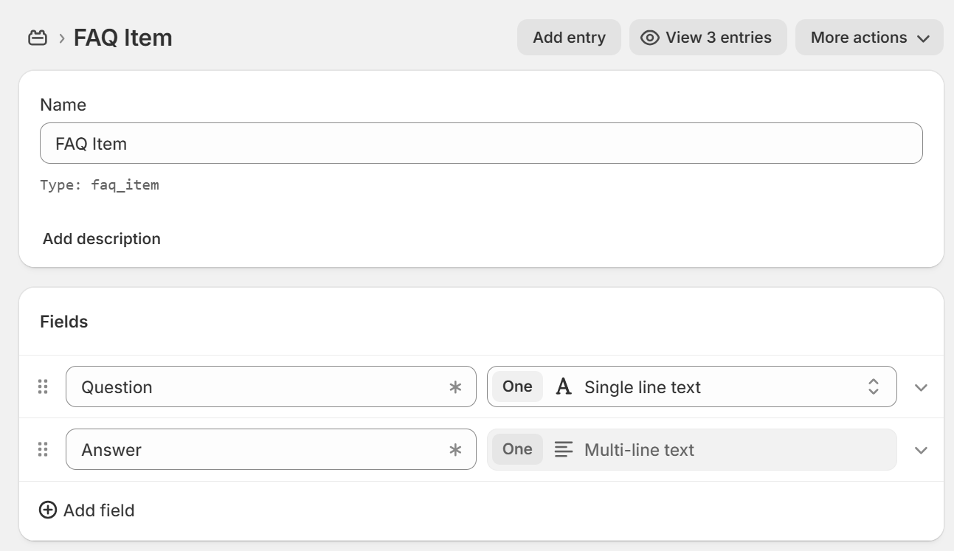Click the asterisk in the Answer field
This screenshot has width=954, height=551.
point(455,449)
